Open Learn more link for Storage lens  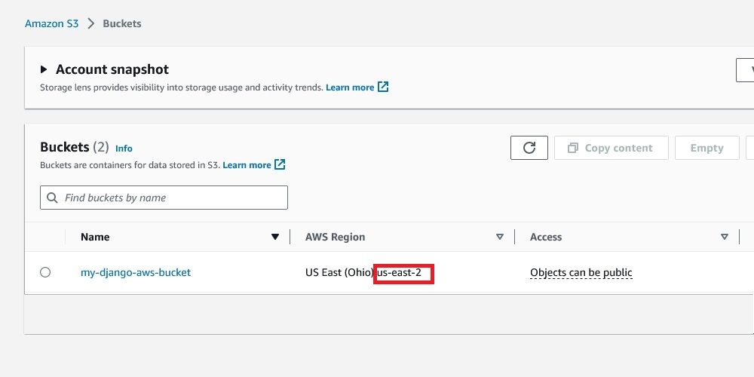click(350, 87)
